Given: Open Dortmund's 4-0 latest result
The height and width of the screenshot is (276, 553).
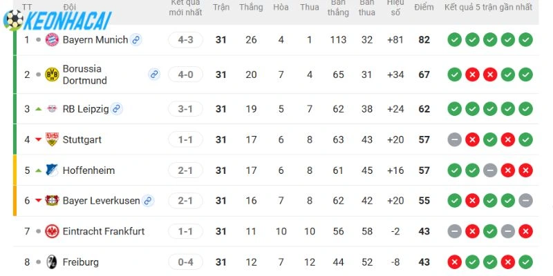Looking at the screenshot, I should click(x=185, y=75).
